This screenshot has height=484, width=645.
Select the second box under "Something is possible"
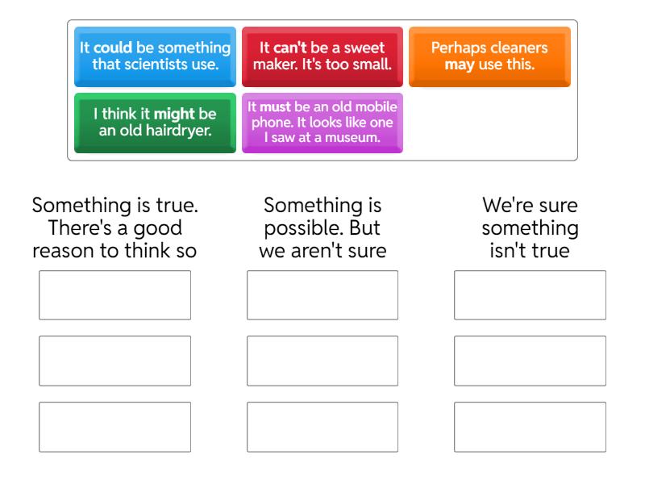pos(322,361)
